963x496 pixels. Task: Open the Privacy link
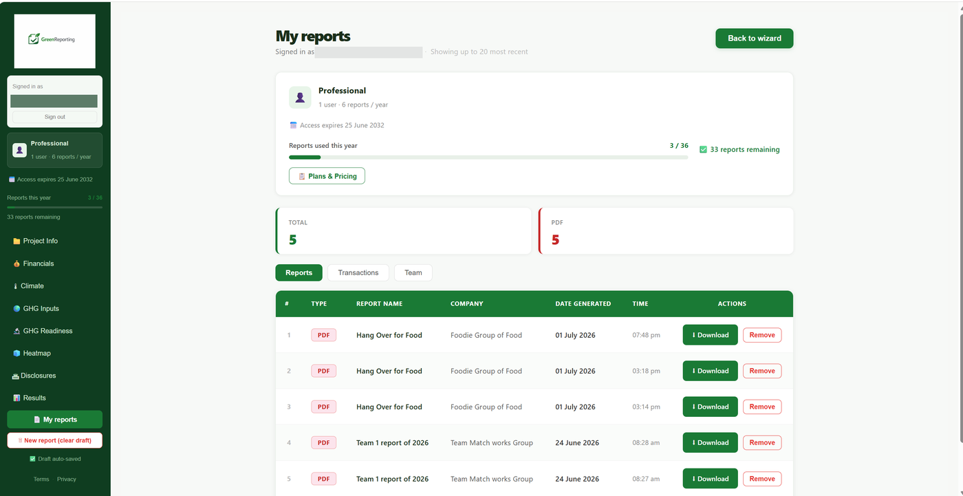pos(67,479)
